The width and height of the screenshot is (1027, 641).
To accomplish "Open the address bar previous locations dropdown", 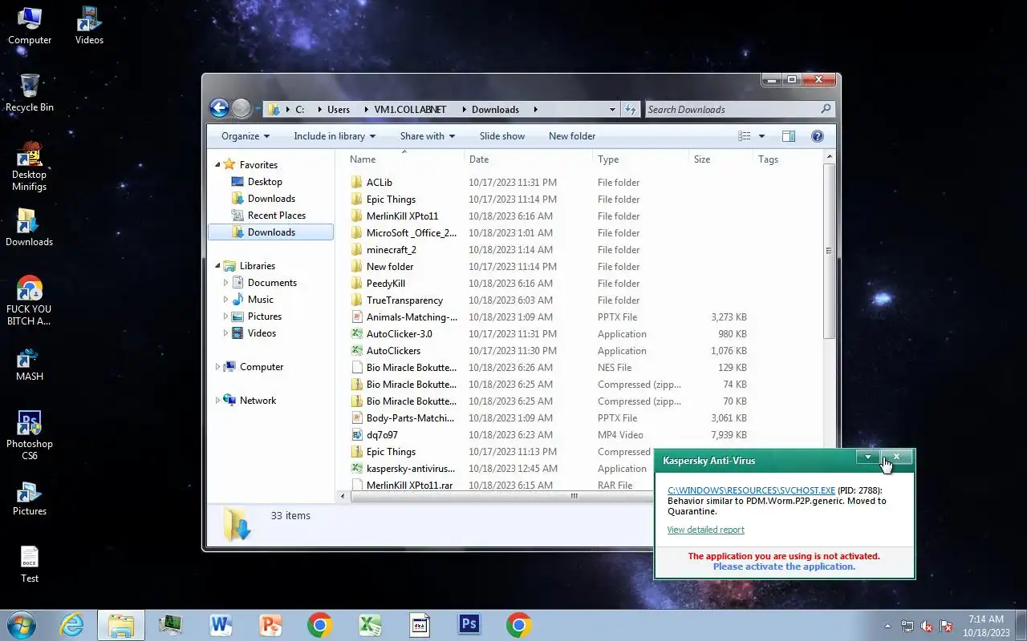I will [612, 110].
